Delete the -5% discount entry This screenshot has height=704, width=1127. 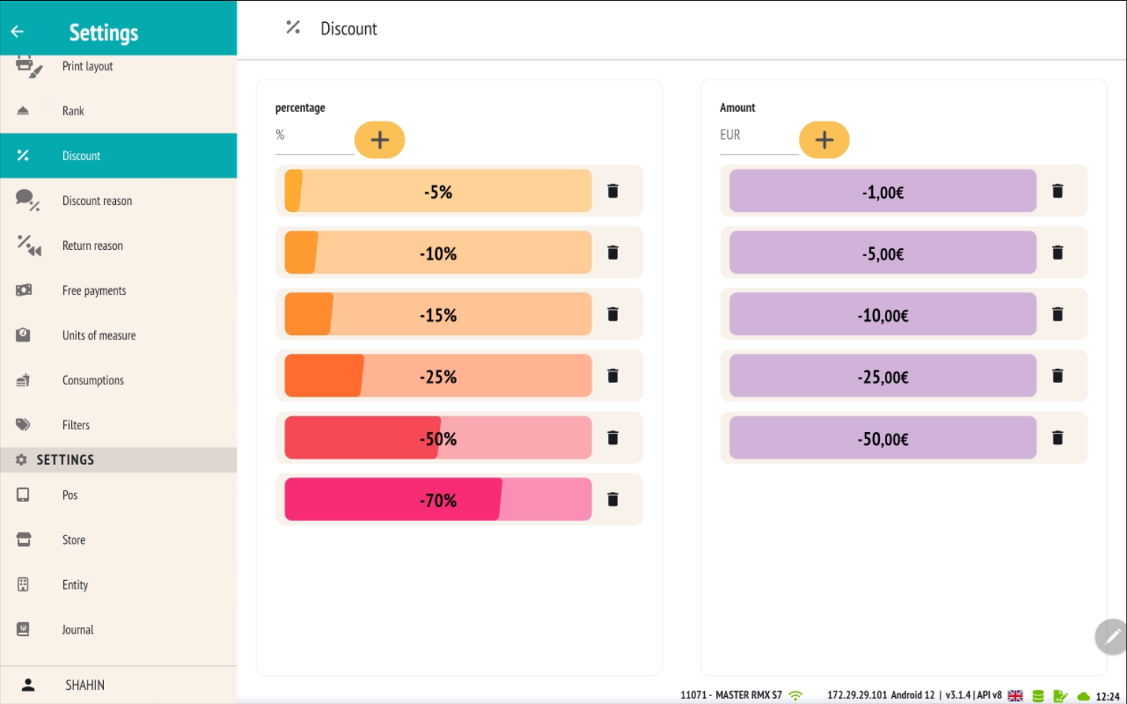[x=612, y=191]
